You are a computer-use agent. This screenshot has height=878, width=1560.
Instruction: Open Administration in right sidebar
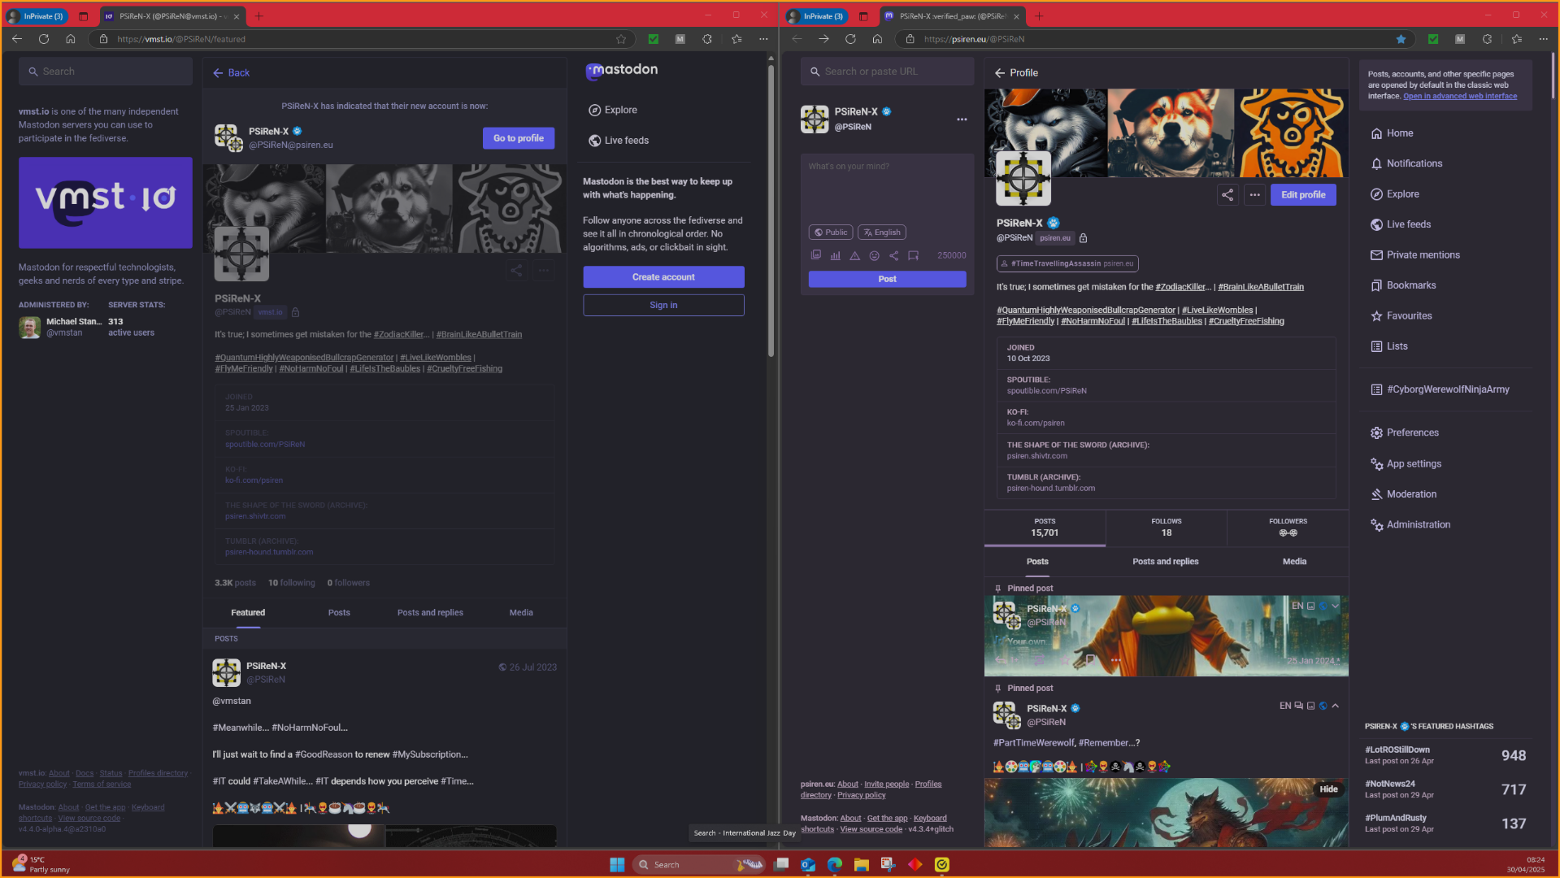[x=1410, y=525]
